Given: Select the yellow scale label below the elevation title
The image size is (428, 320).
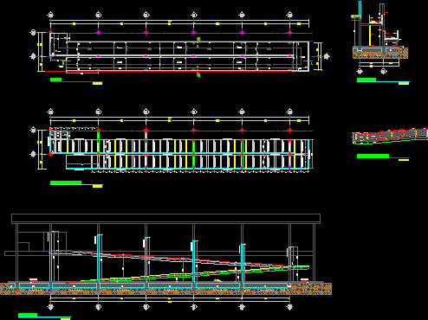Looking at the screenshot, I should [66, 319].
